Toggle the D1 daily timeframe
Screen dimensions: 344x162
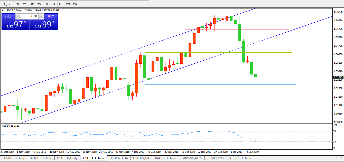point(61,4)
